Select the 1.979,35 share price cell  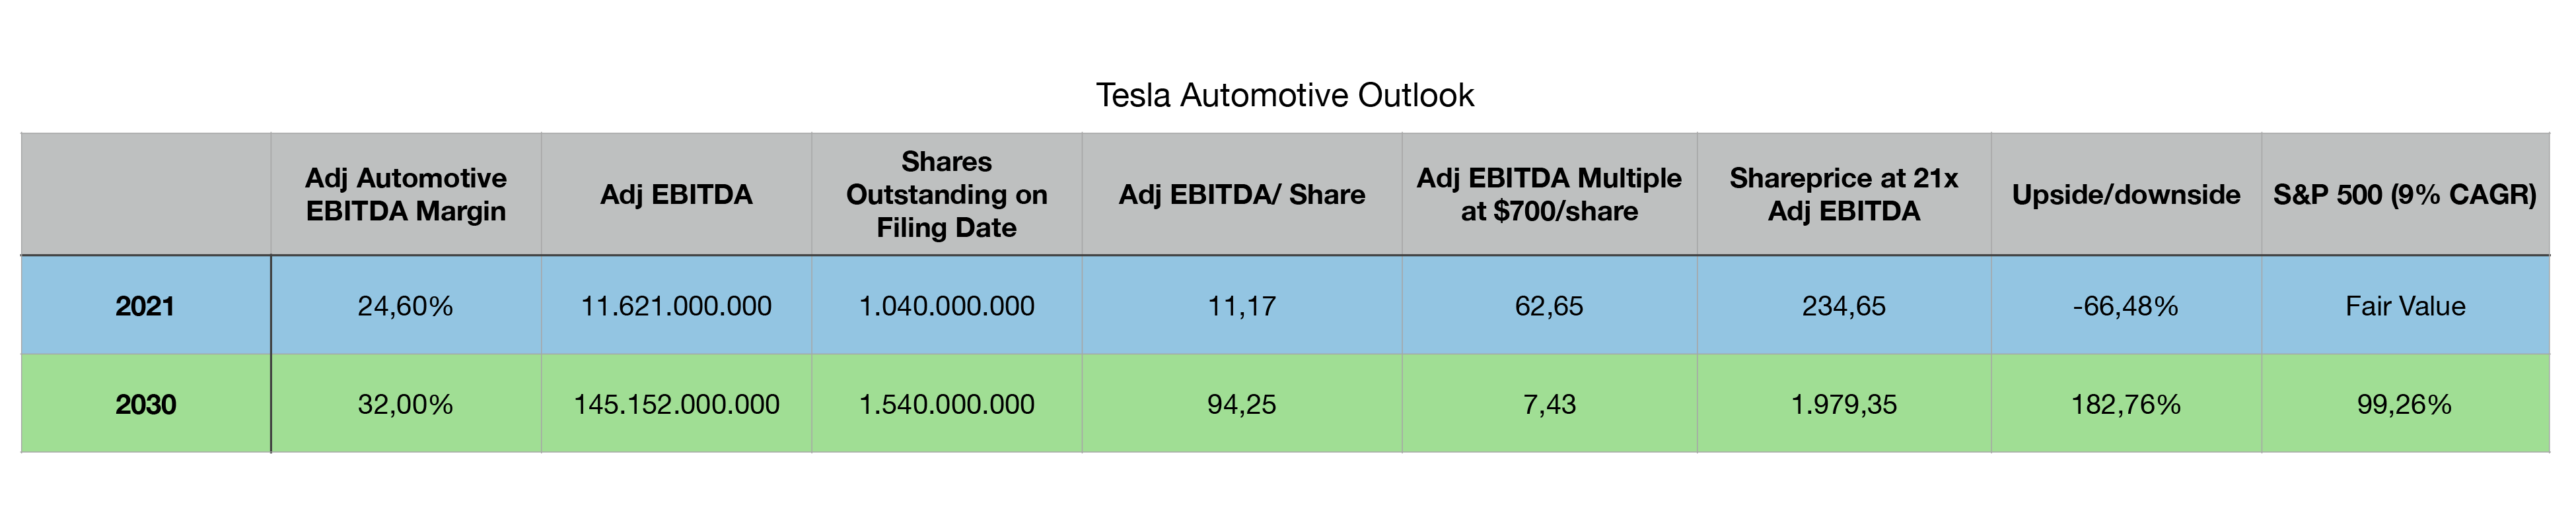point(1844,404)
